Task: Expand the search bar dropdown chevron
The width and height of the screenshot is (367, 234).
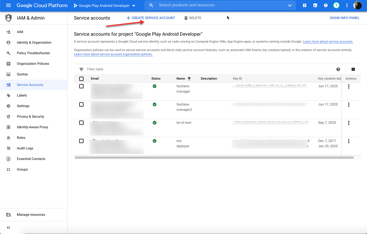Action: tap(290, 5)
